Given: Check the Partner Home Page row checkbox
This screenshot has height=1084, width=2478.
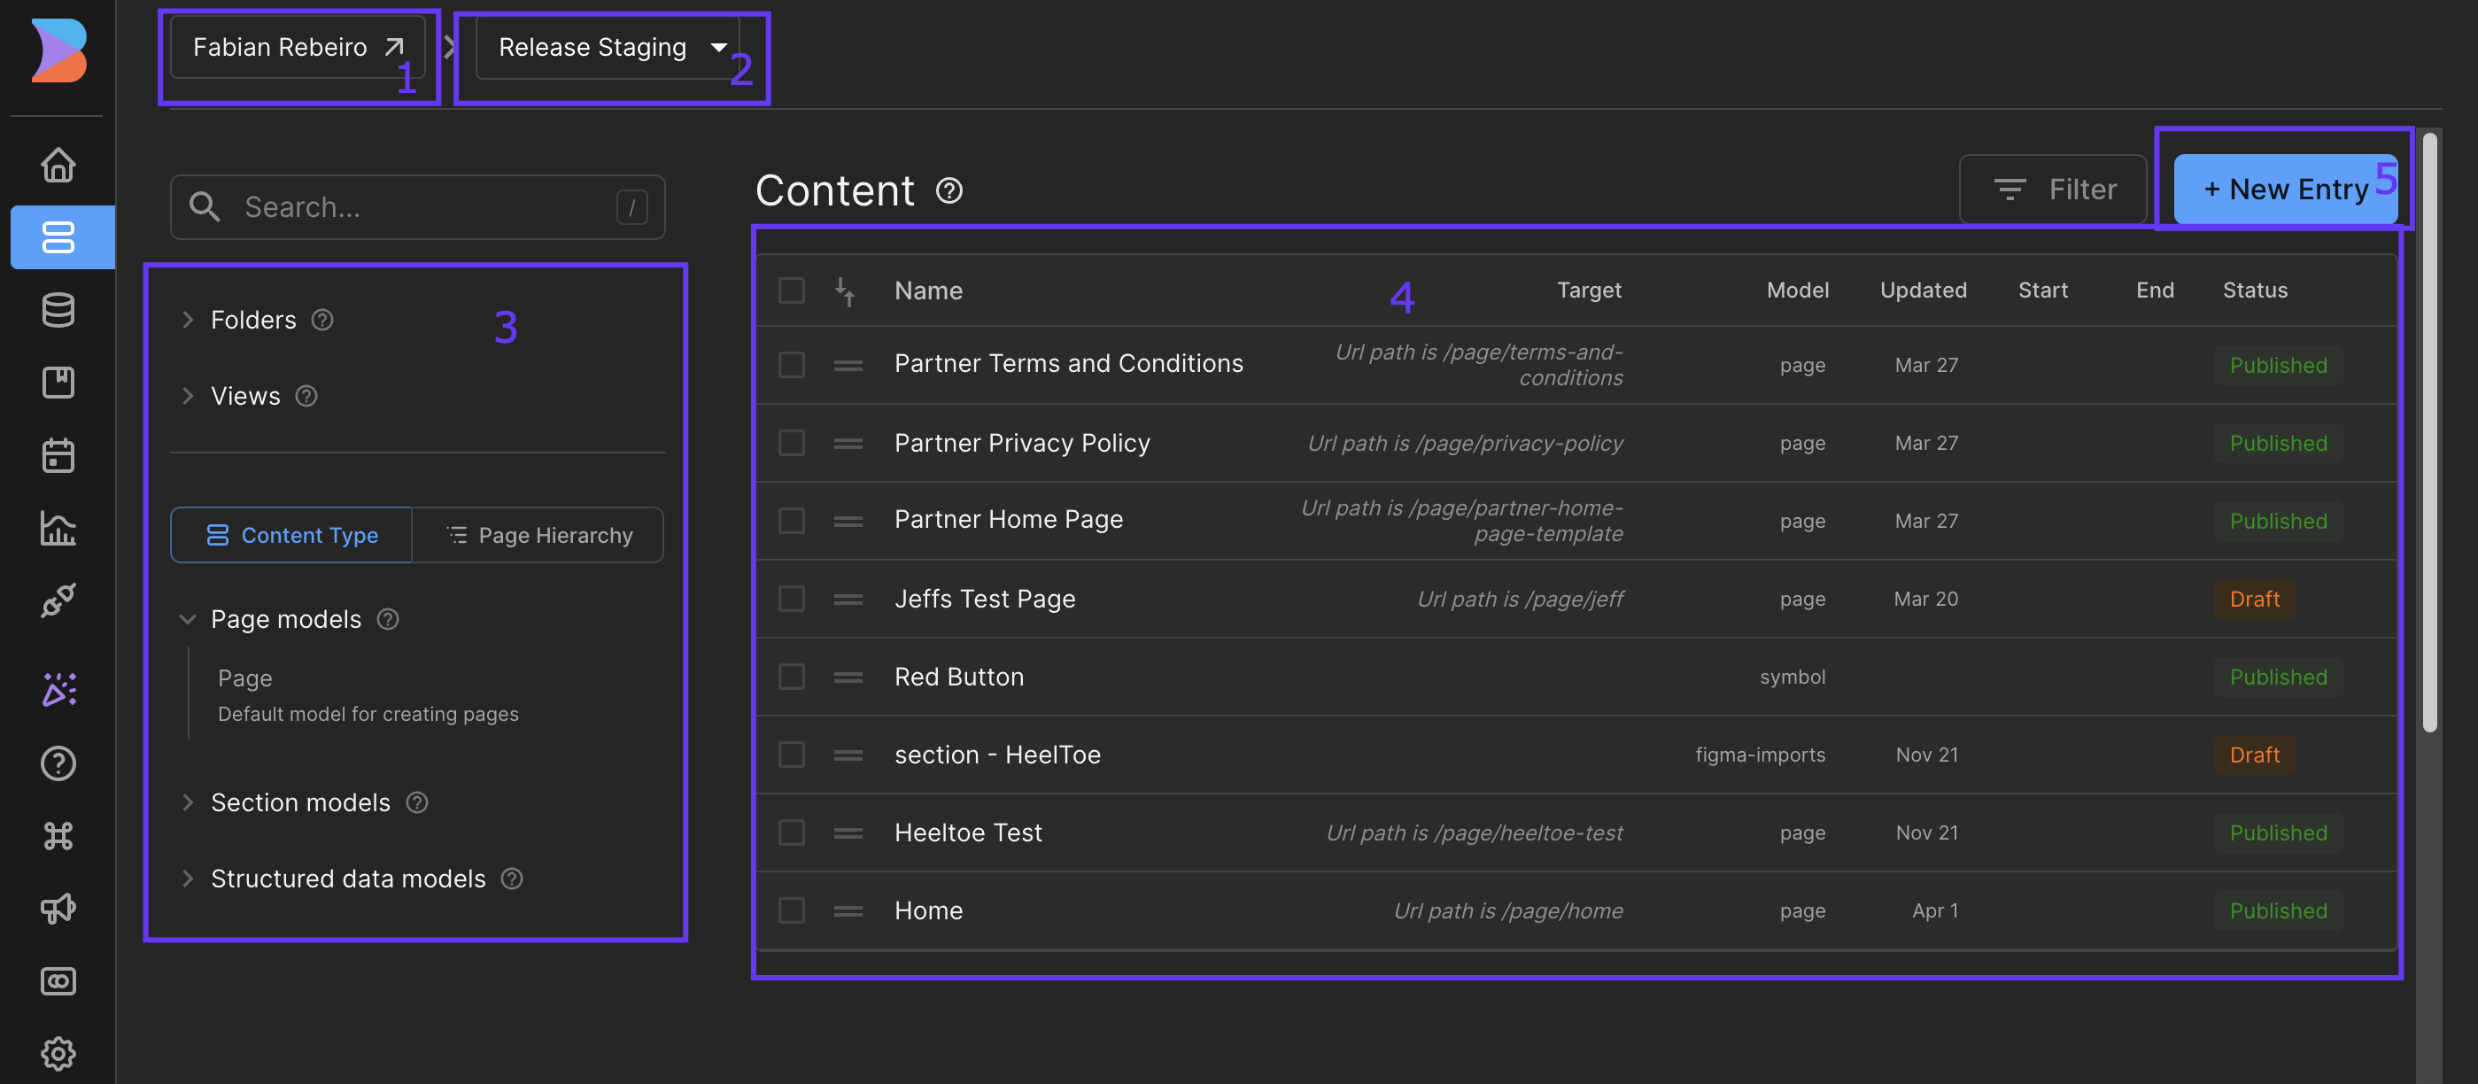Looking at the screenshot, I should point(792,521).
